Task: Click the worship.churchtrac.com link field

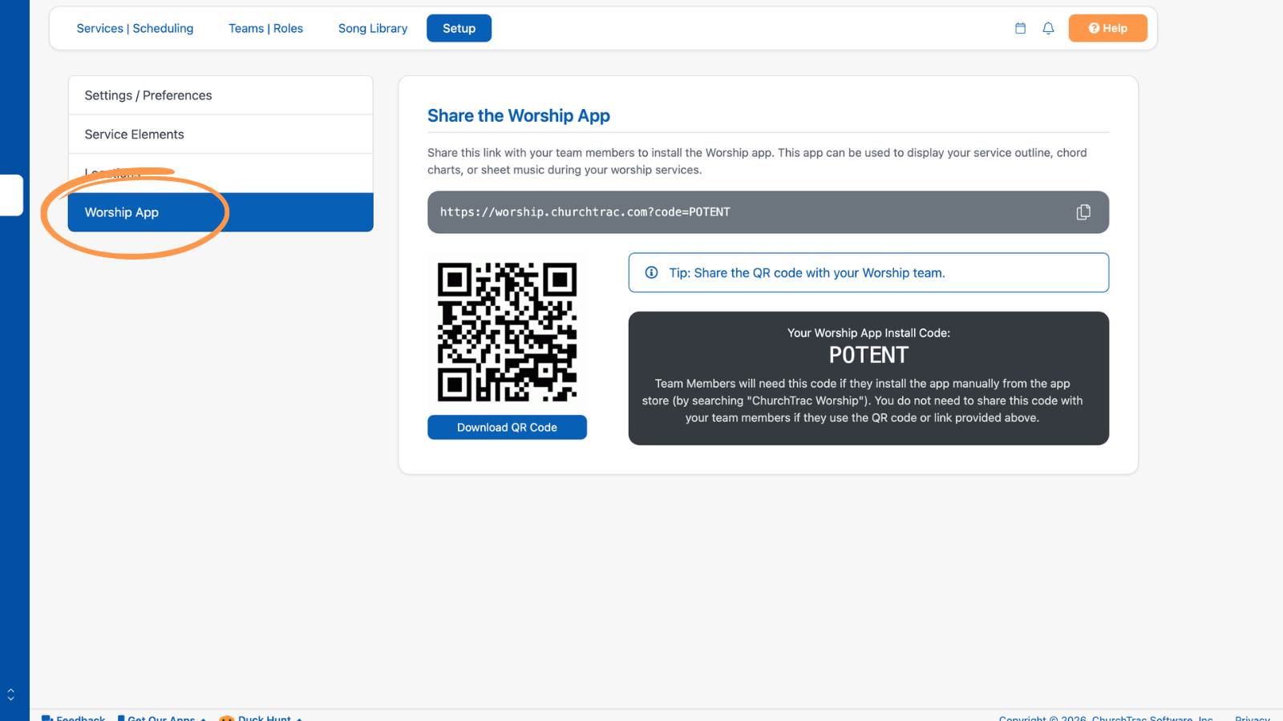Action: click(767, 212)
